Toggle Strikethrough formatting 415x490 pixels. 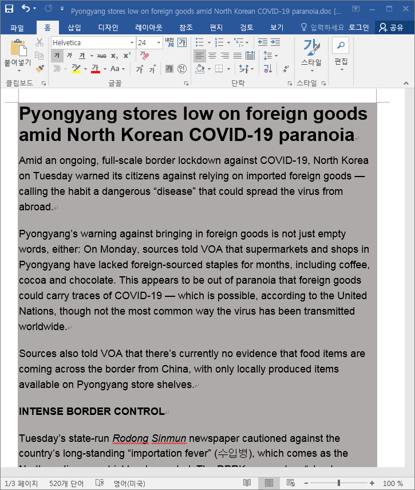point(101,56)
